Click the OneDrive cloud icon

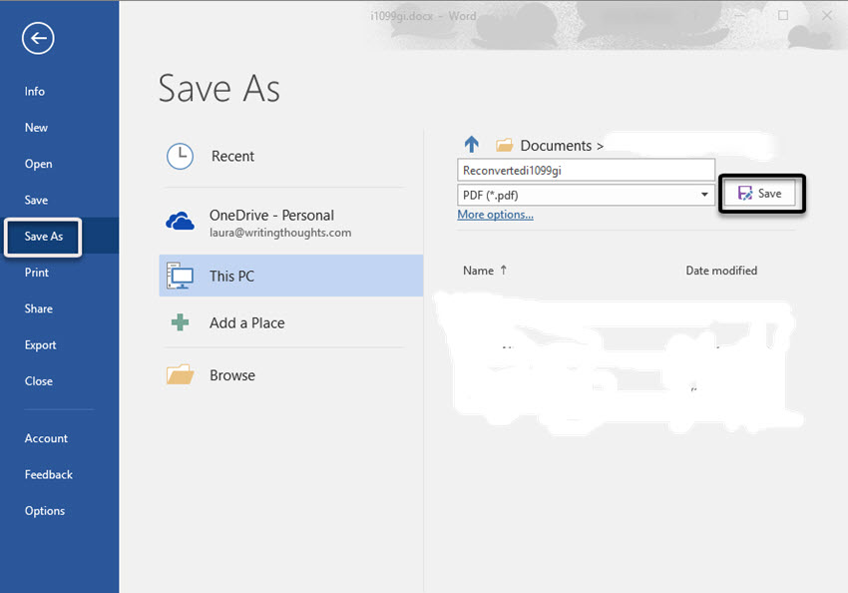[180, 222]
